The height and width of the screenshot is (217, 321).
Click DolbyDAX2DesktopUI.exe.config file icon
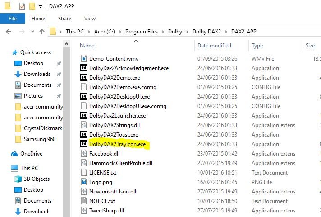click(84, 106)
